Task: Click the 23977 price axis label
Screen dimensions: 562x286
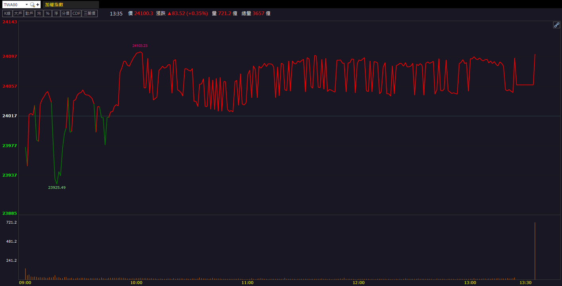Action: tap(10, 146)
